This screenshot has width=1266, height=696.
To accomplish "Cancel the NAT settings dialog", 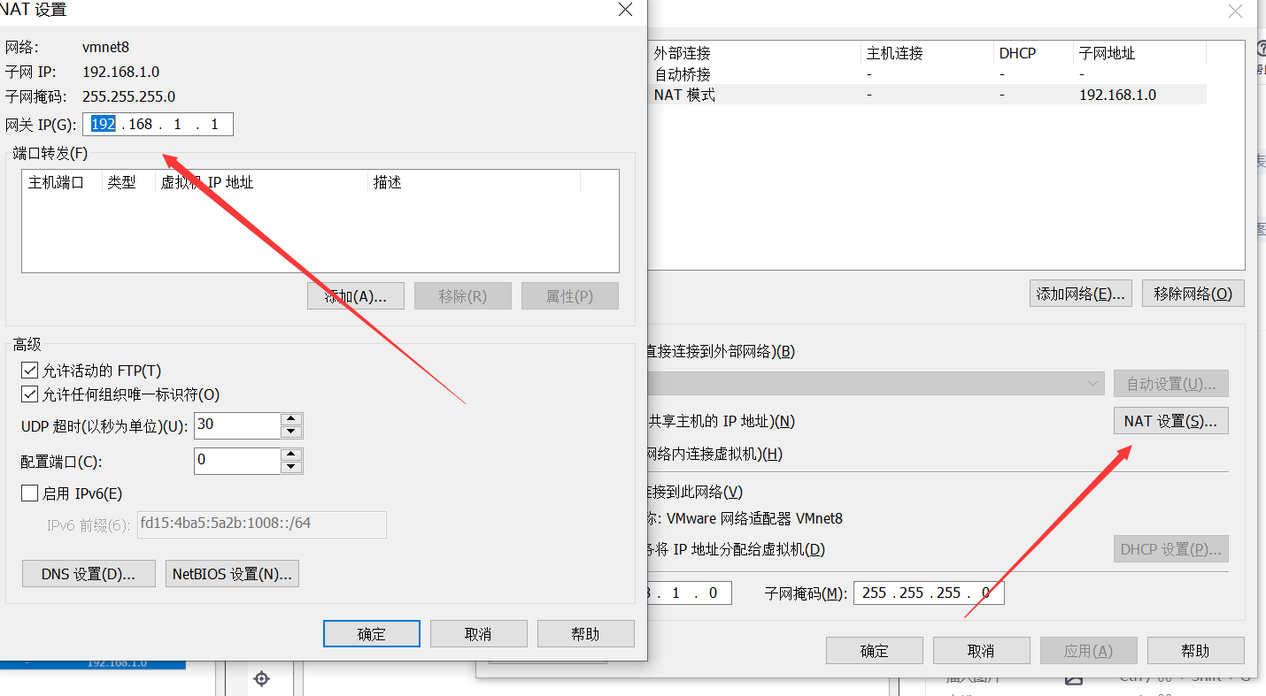I will coord(479,634).
